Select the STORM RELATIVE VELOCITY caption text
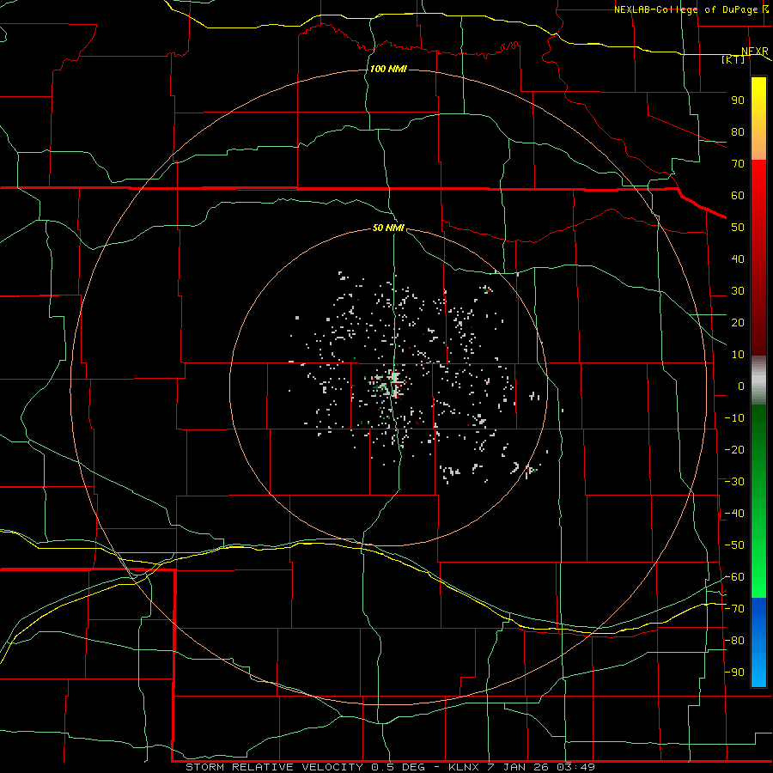The image size is (773, 773). tap(275, 767)
